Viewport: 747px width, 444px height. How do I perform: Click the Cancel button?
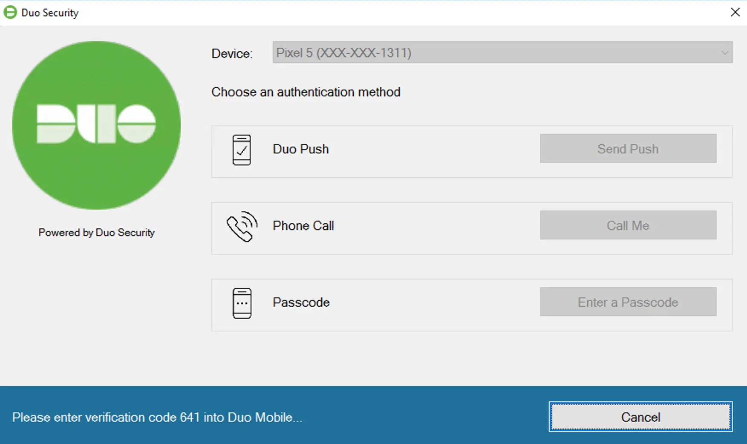pyautogui.click(x=640, y=417)
